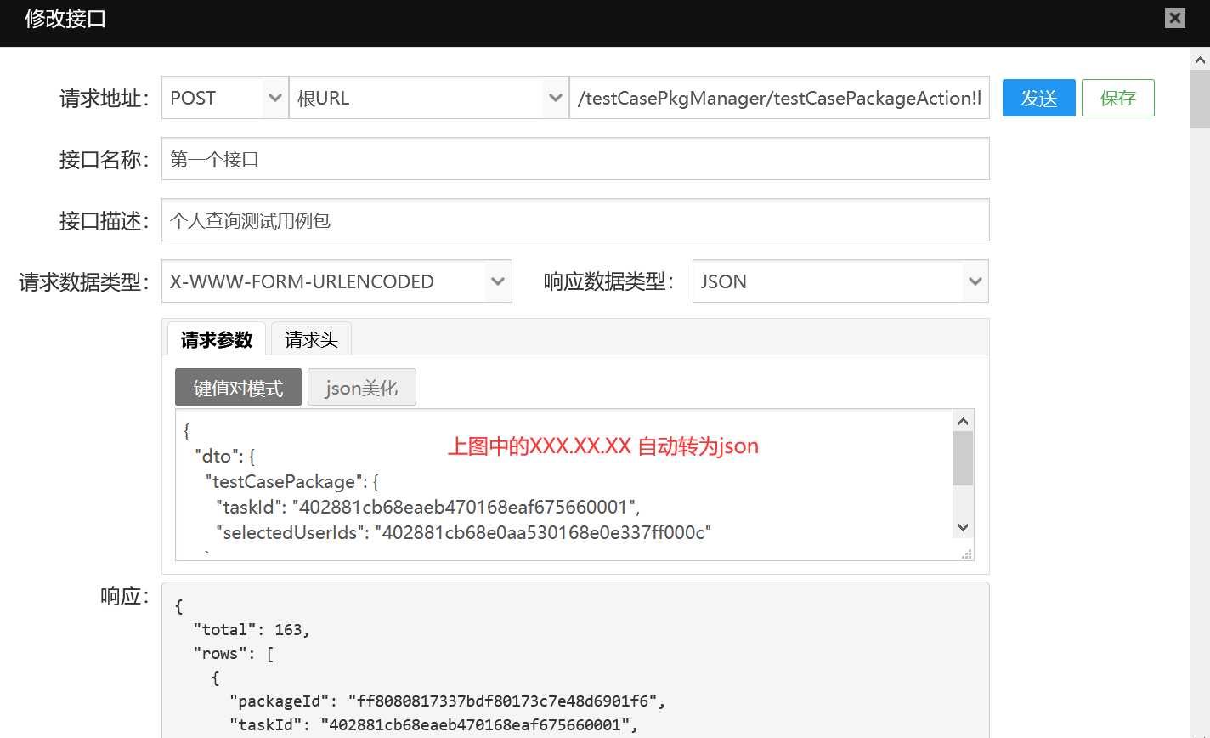Click the "total": 163 response line
The height and width of the screenshot is (738, 1210).
[252, 629]
